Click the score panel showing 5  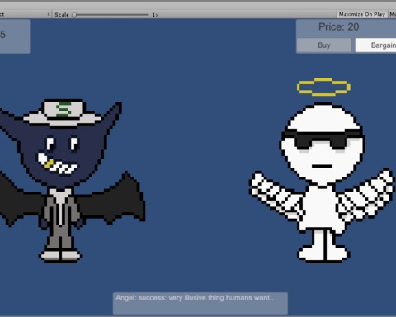click(x=14, y=36)
